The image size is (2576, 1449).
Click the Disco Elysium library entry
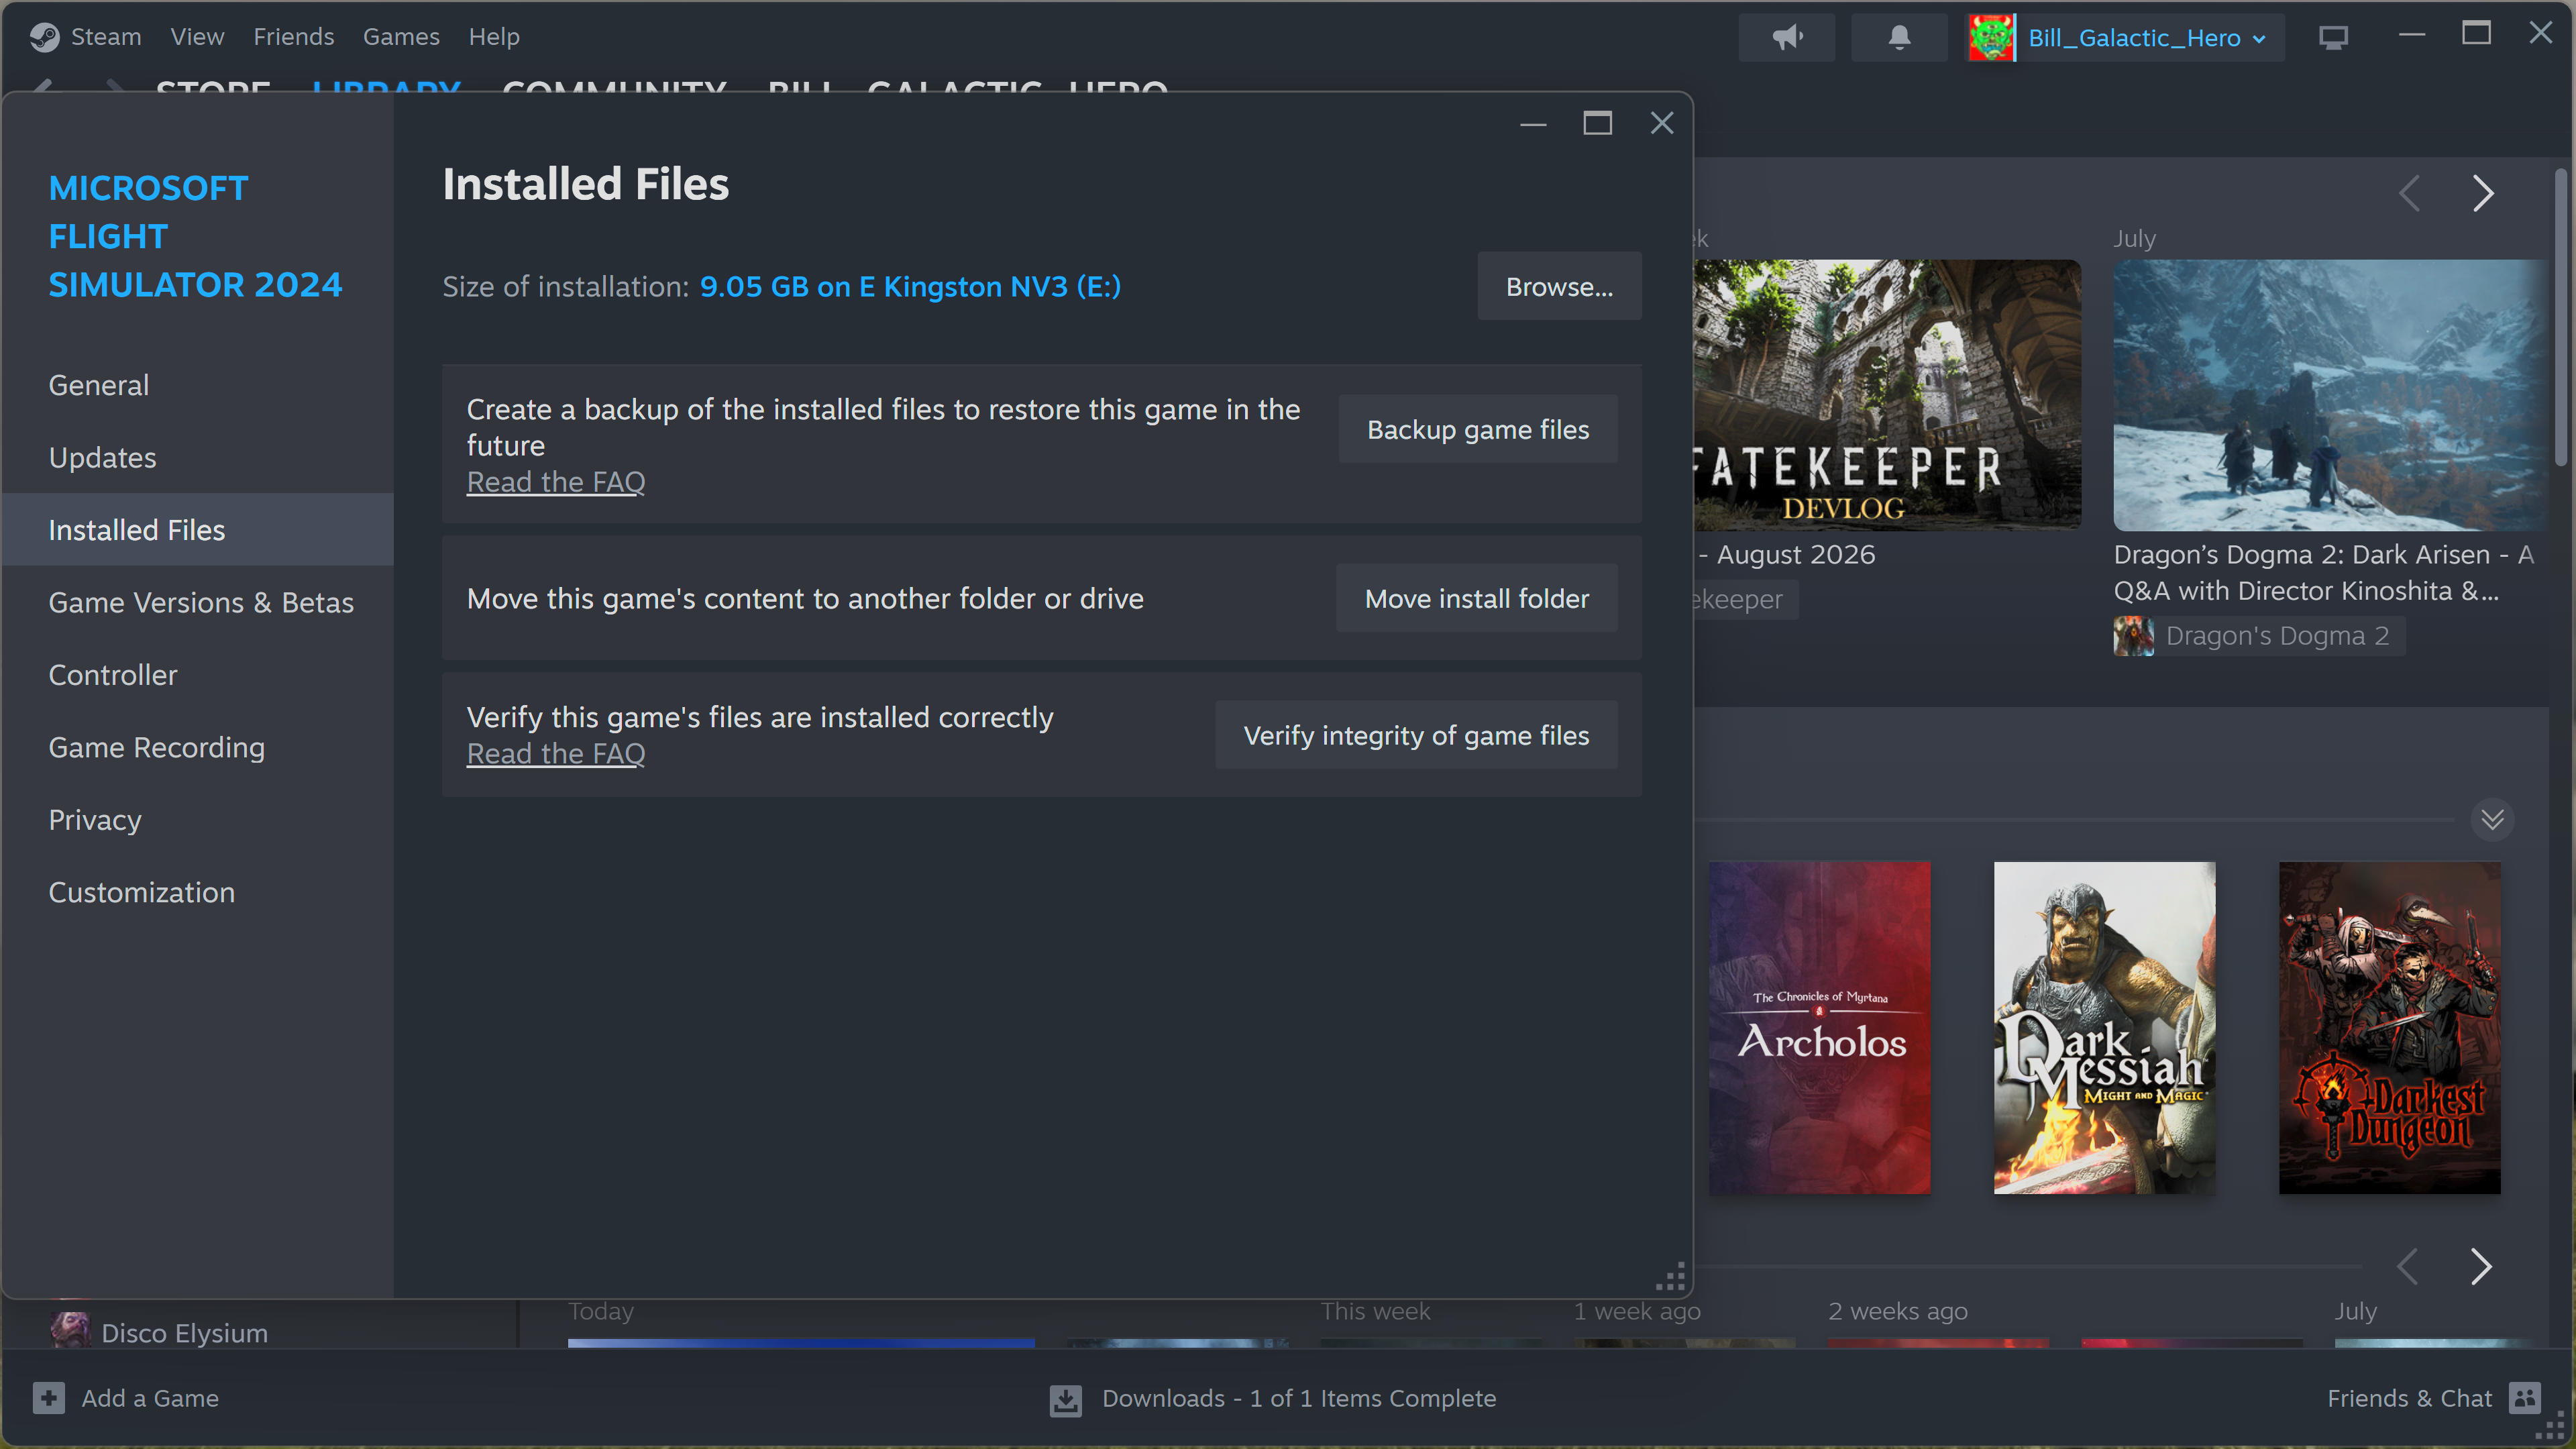point(184,1333)
